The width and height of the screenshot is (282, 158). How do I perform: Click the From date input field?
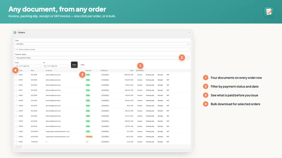28,66
